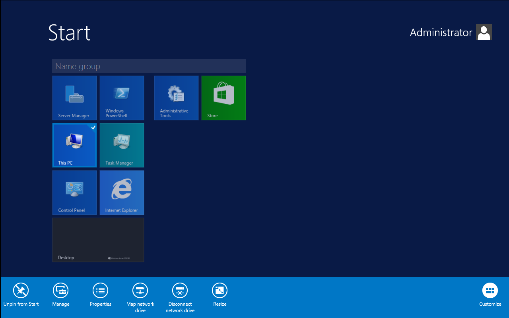The height and width of the screenshot is (318, 509).
Task: Open the Store tile
Action: (x=223, y=98)
